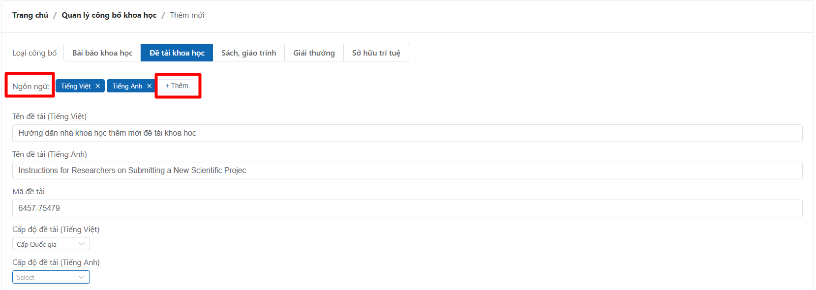Click the + Thêm language button
This screenshot has width=816, height=290.
tap(177, 86)
